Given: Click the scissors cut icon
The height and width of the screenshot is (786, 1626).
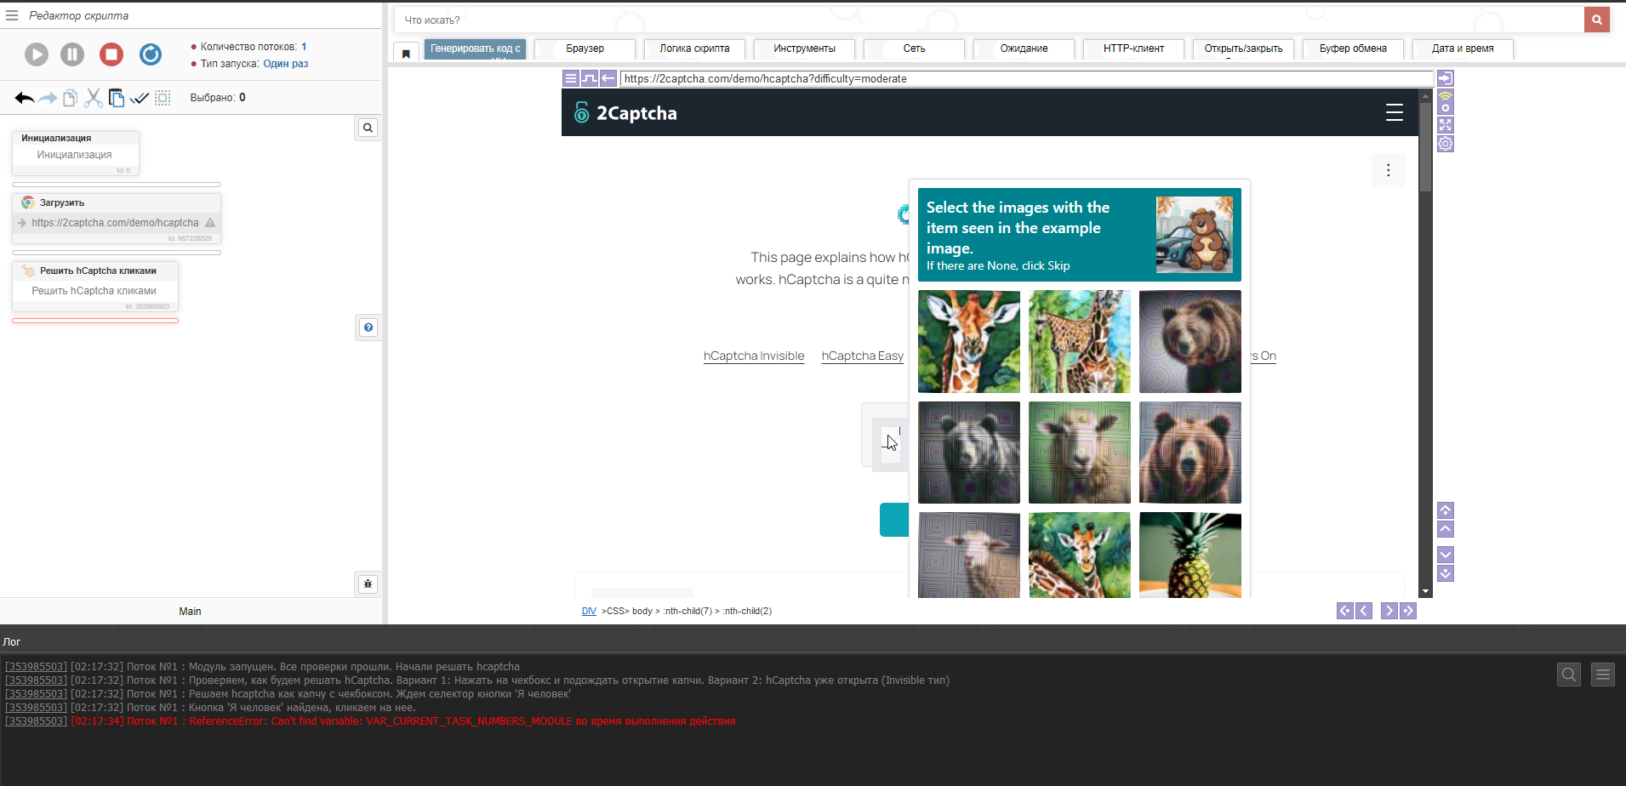Looking at the screenshot, I should (94, 98).
